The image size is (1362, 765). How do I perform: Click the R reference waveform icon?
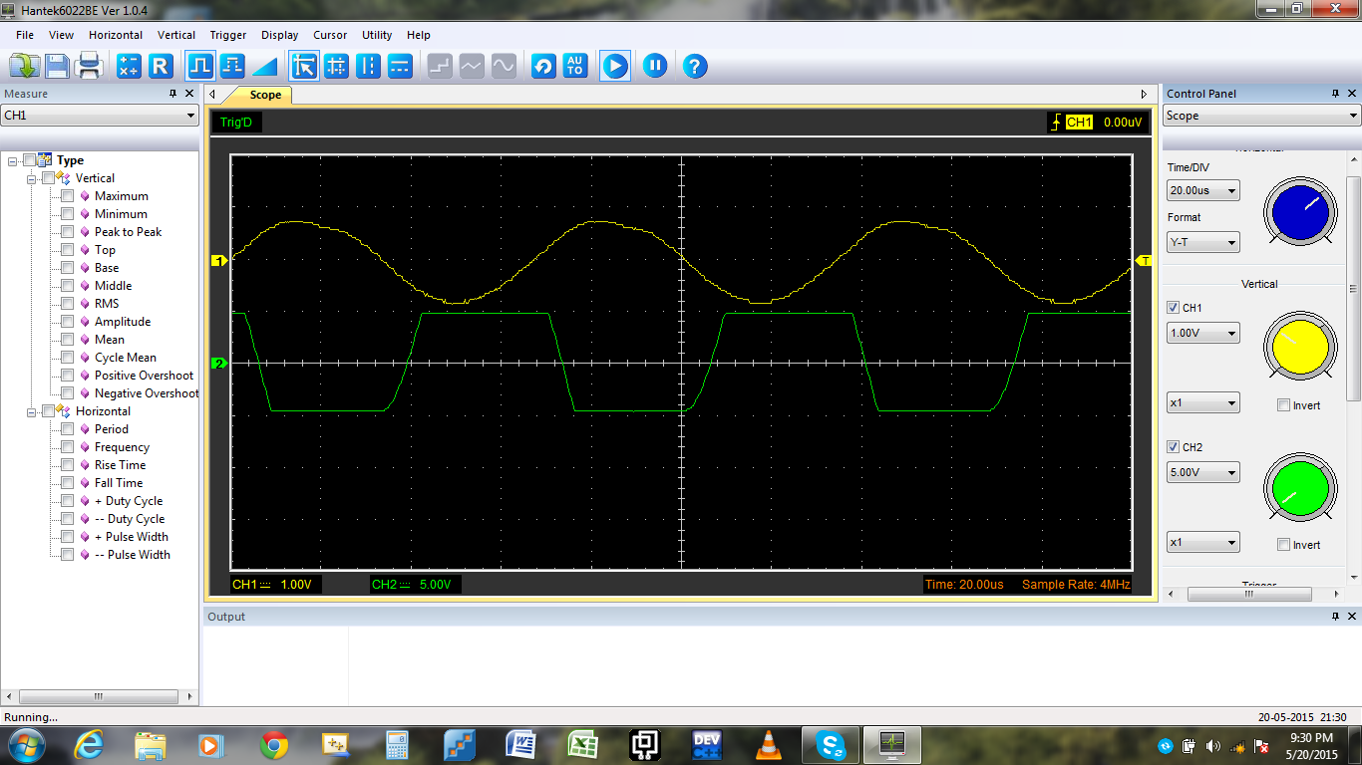pyautogui.click(x=161, y=67)
